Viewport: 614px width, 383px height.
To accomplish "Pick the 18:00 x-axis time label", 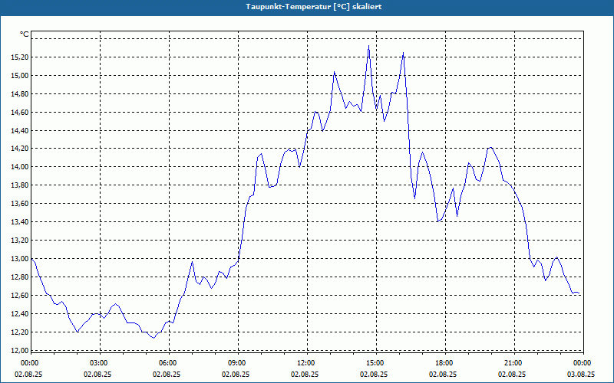I will [444, 363].
